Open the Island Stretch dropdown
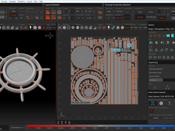This screenshot has width=175, height=131. [17, 128]
